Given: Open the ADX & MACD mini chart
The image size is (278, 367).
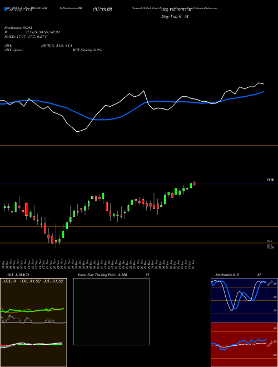Looking at the screenshot, I should tap(33, 323).
